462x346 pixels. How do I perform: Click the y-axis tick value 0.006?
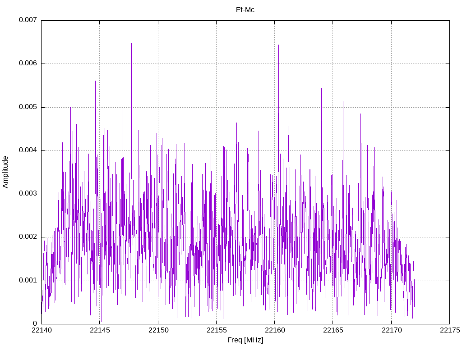point(28,63)
